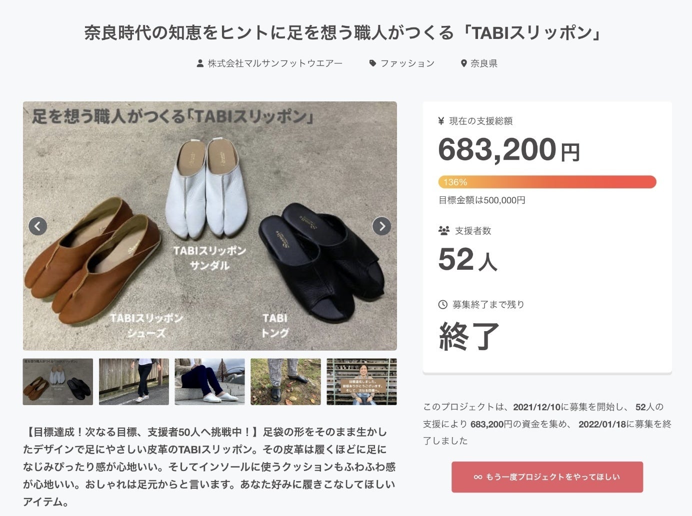Click the location pin icon beside 奈良県
Viewport: 692px width, 516px height.
463,63
